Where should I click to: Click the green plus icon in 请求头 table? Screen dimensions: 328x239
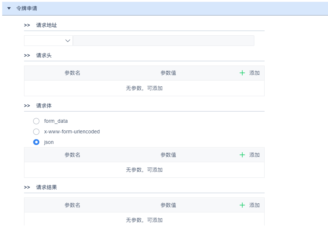point(242,73)
